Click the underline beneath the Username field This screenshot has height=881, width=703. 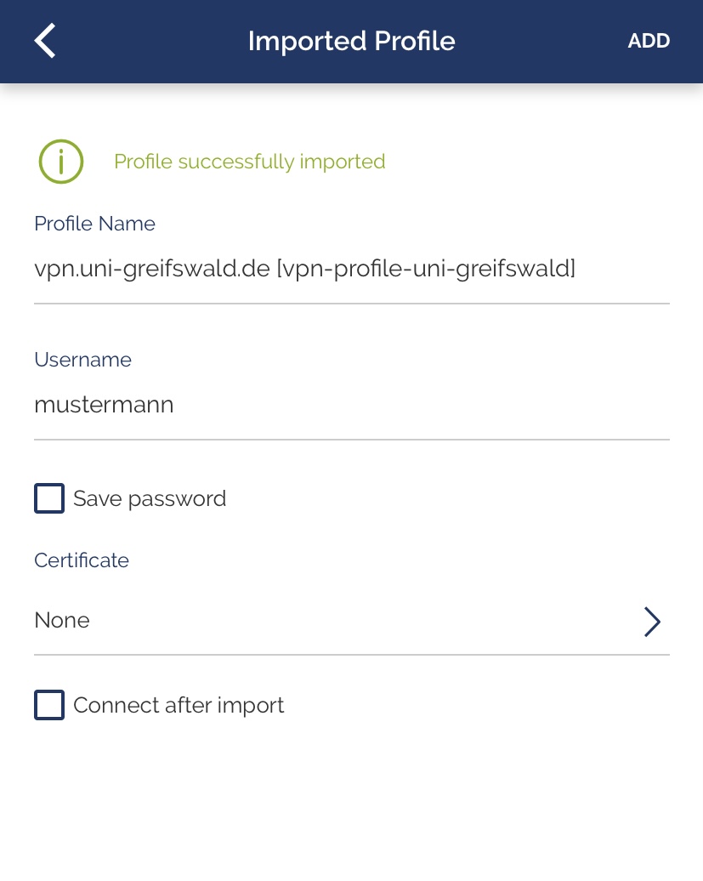351,440
